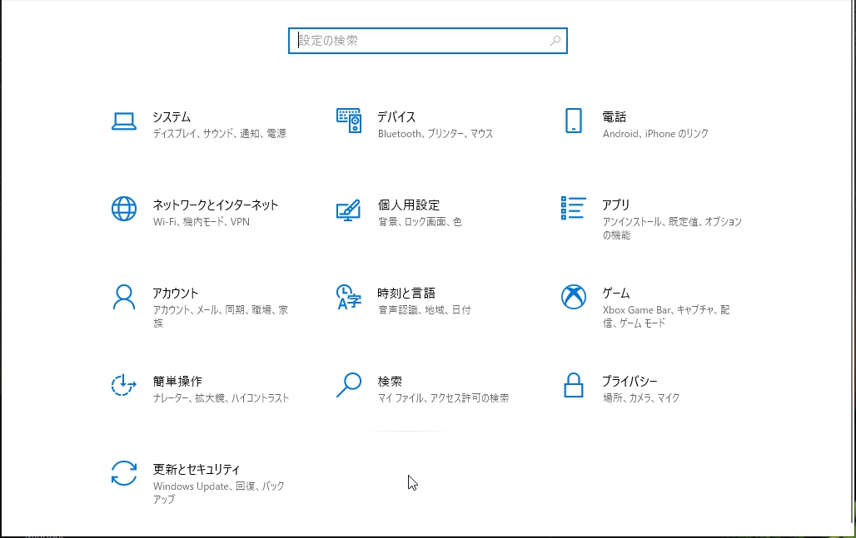Open Personalization via the brush icon
This screenshot has height=538, width=856.
348,210
